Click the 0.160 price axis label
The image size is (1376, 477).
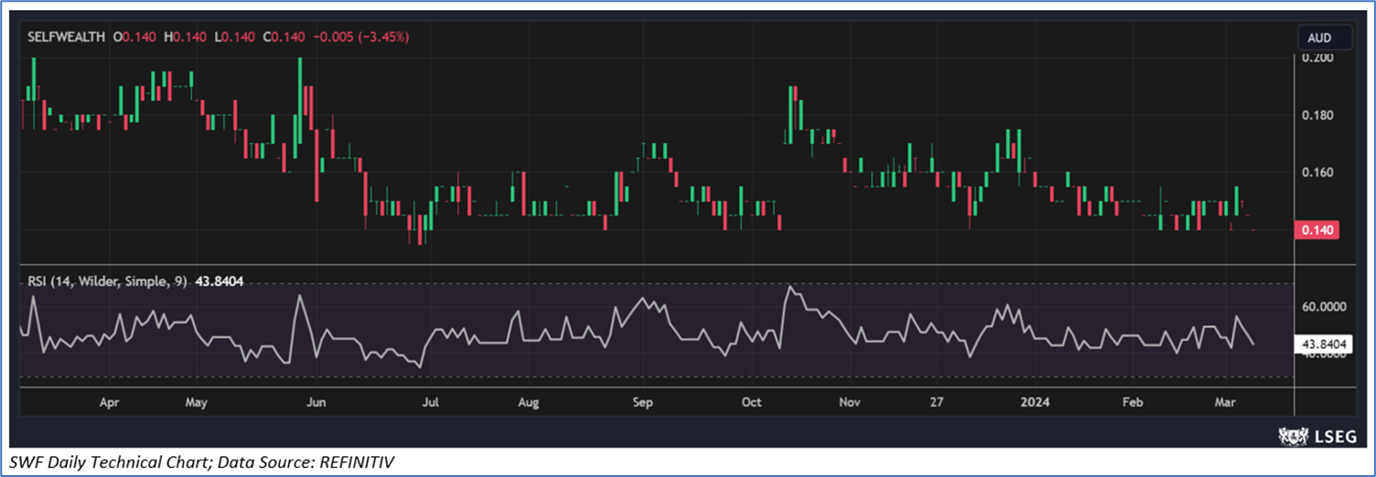[x=1319, y=173]
